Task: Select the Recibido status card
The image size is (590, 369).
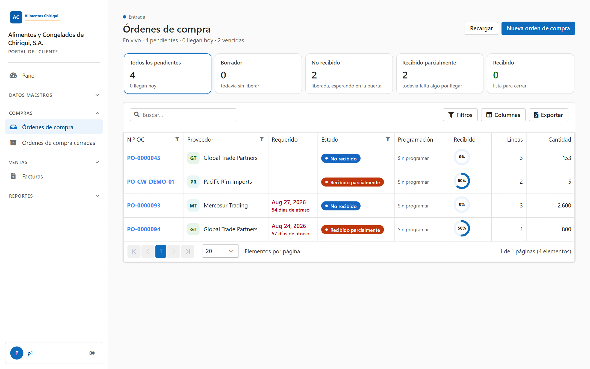Action: [x=530, y=74]
